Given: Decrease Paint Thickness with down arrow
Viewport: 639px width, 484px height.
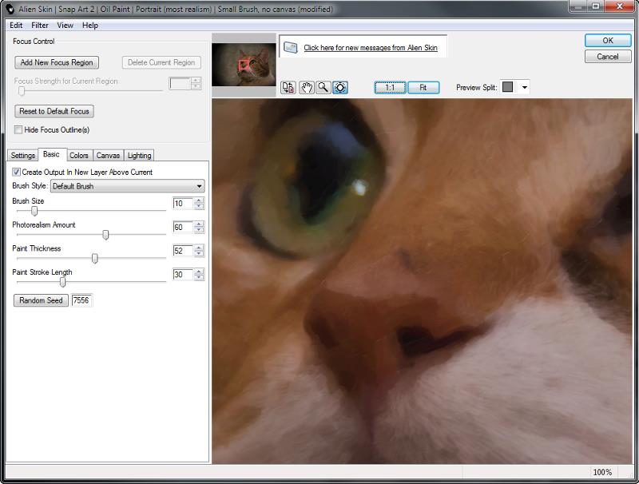Looking at the screenshot, I should click(199, 253).
